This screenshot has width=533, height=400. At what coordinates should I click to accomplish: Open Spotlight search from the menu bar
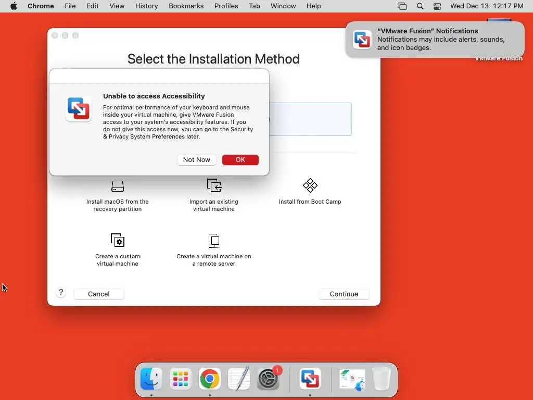click(420, 6)
